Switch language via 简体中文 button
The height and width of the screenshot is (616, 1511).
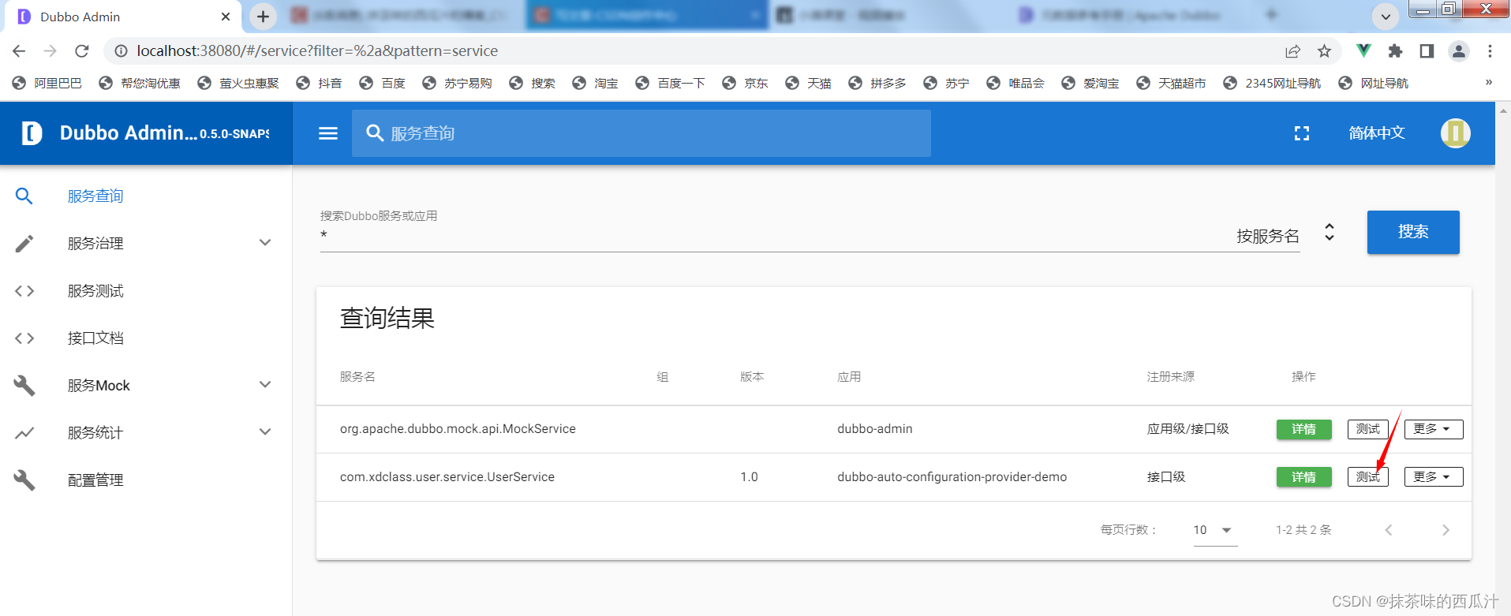[x=1377, y=133]
